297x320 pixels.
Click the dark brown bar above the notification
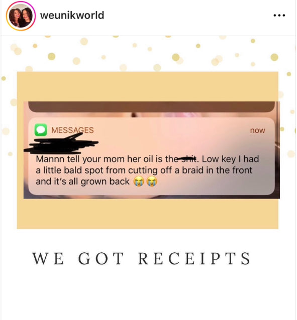click(151, 107)
